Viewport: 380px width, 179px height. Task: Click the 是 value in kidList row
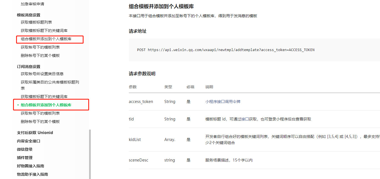tap(188, 140)
